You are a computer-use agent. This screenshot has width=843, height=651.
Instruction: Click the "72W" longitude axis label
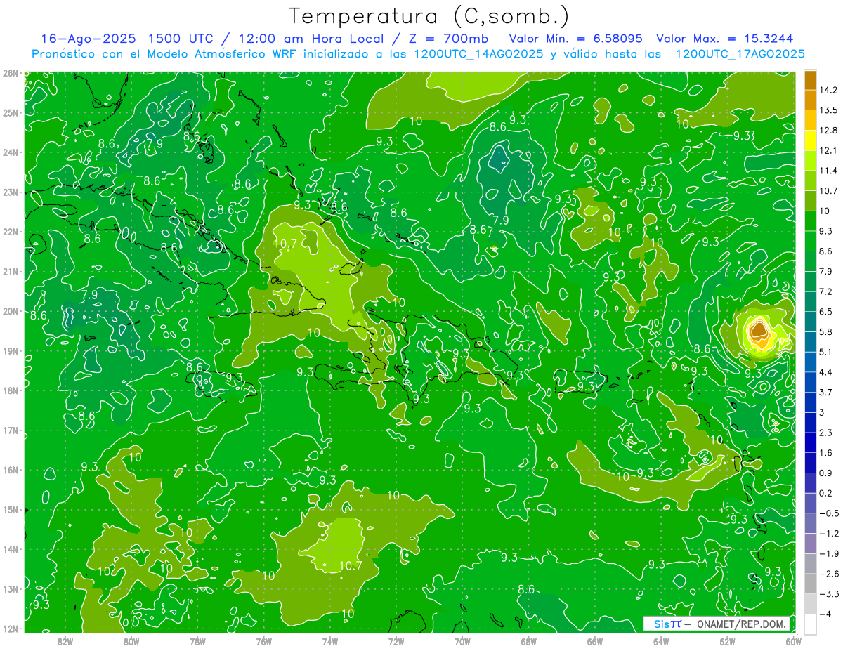click(x=396, y=641)
